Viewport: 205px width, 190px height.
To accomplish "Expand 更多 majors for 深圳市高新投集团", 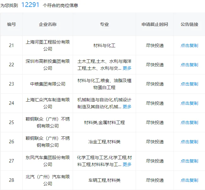I will pos(127,68).
